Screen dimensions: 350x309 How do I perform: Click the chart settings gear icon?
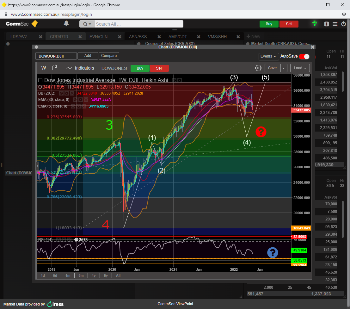tap(258, 68)
